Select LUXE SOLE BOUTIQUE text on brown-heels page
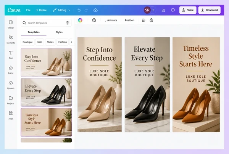229x154 pixels. (x=196, y=79)
